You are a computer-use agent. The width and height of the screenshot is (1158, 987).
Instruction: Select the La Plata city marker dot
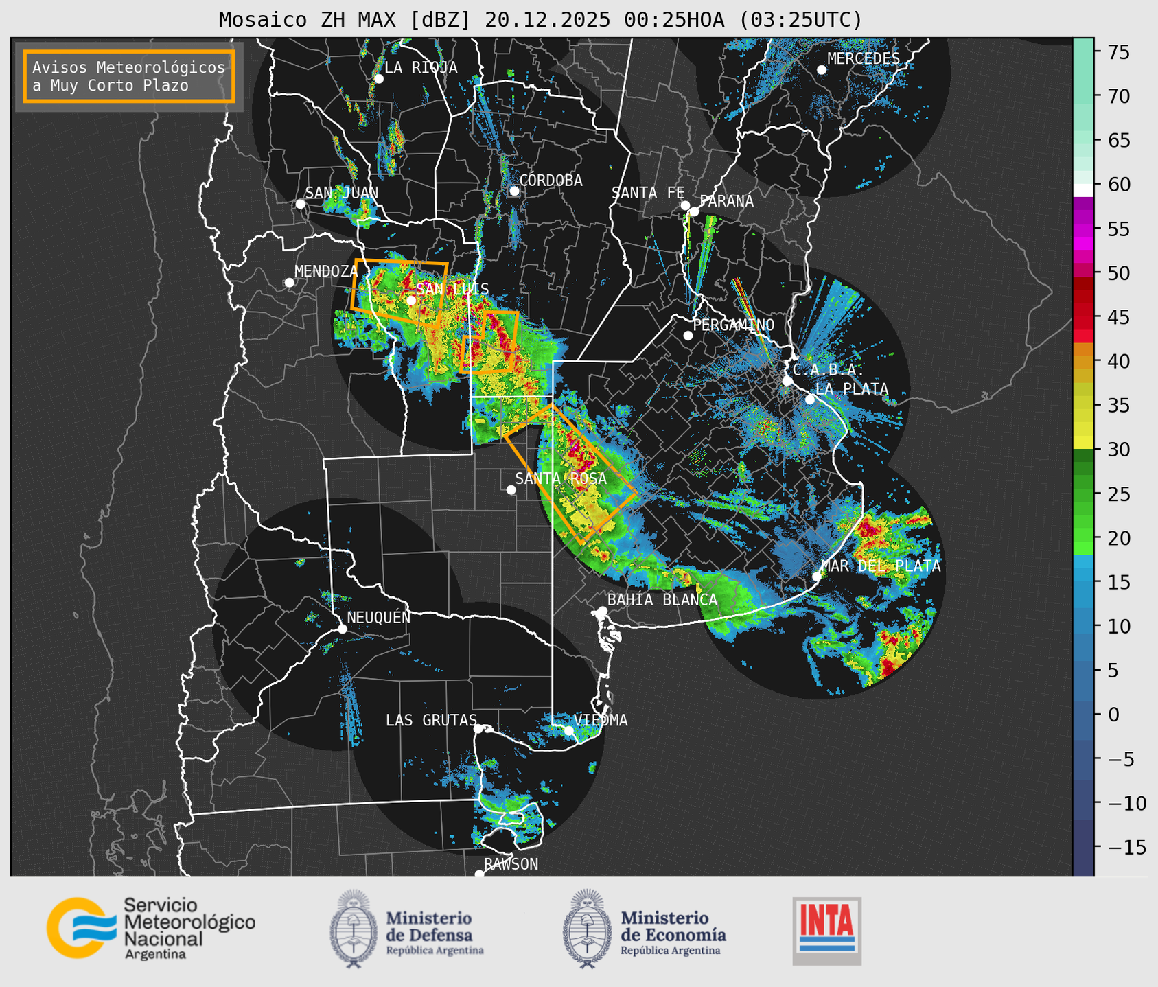[810, 399]
